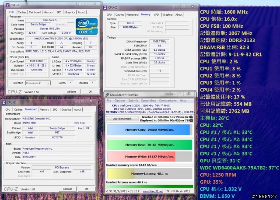
Task: Open Mainboard tab in top-left CPU-Z window
Action: 35,12
